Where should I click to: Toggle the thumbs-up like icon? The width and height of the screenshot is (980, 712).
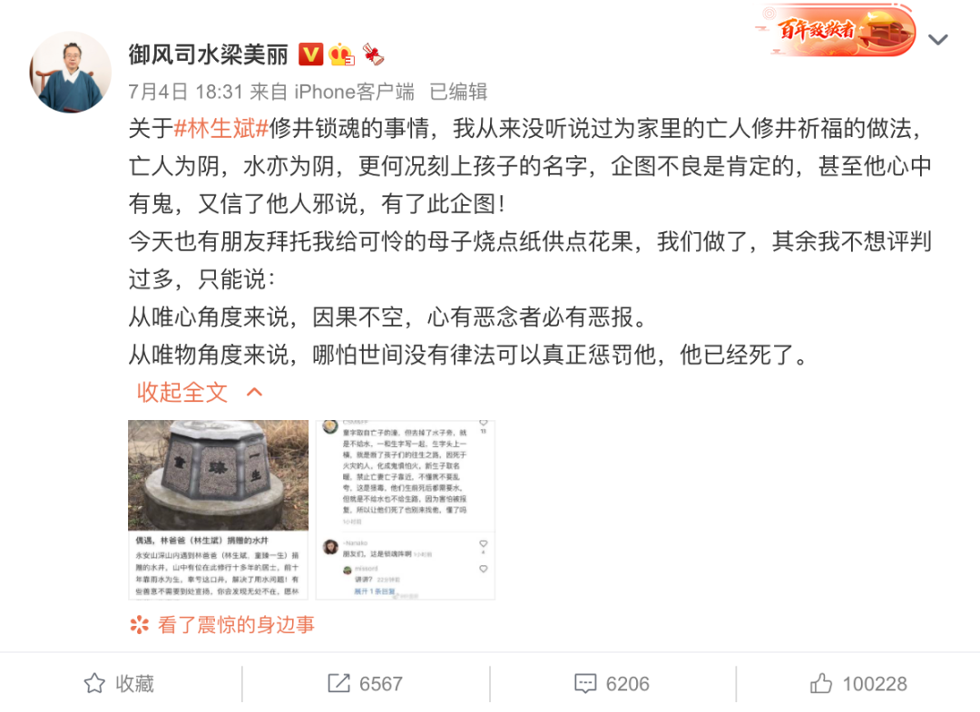(820, 683)
